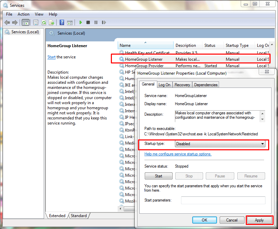Click the gear icon of the Medi service row
Screen dimensions: 278x229
click(x=122, y=143)
